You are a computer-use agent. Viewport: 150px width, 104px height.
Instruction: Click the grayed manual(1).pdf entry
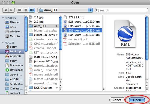click(x=82, y=39)
